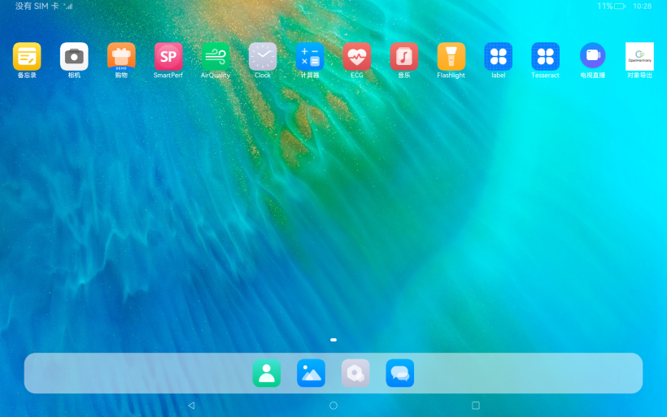Open the 电视直播 live TV app
This screenshot has height=417, width=667.
593,56
